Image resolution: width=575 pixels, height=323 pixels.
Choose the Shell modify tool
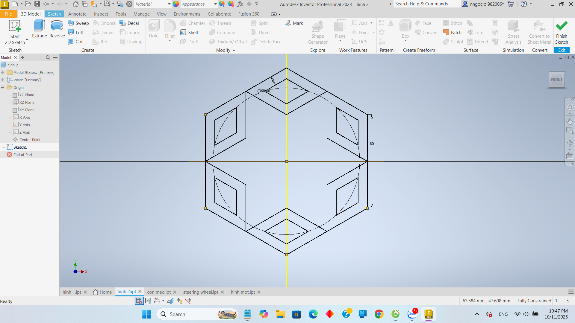pos(189,32)
